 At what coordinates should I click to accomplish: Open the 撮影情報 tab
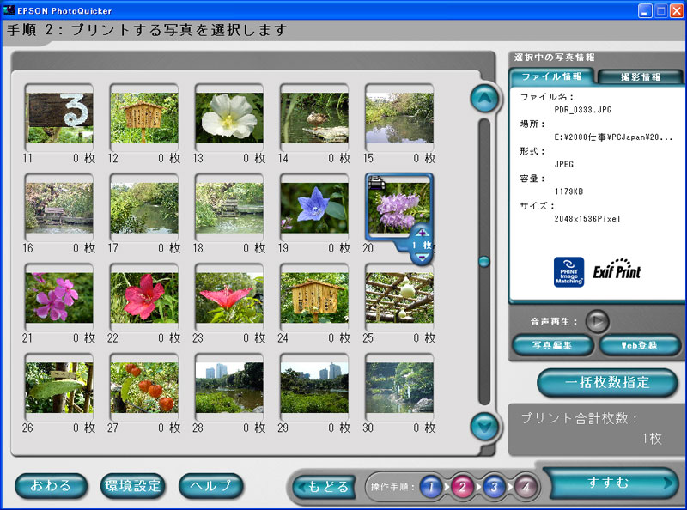click(x=640, y=76)
